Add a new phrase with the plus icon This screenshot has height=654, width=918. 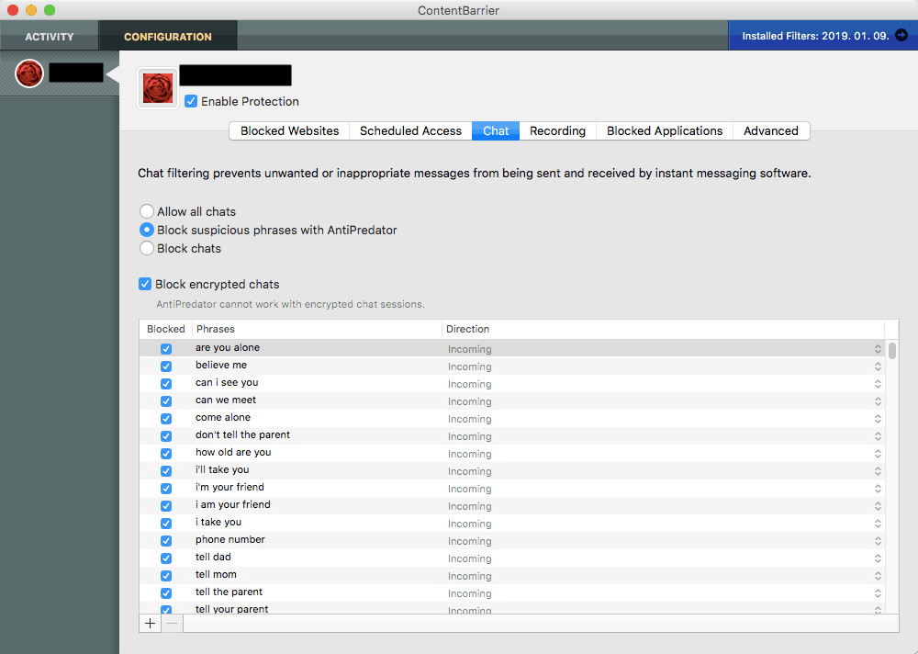pos(150,623)
